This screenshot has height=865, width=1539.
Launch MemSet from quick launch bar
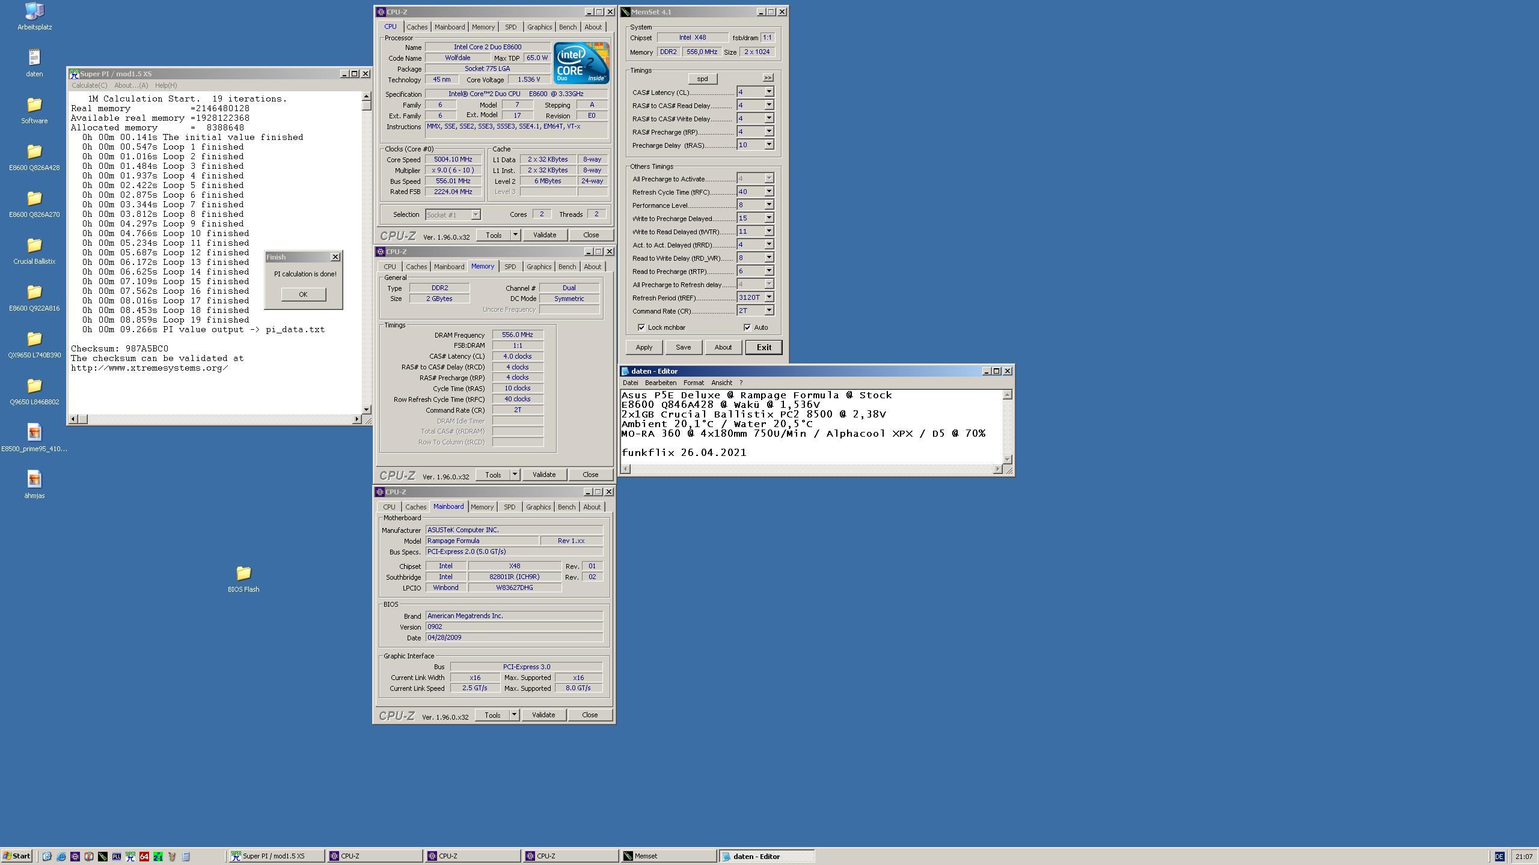pos(102,857)
